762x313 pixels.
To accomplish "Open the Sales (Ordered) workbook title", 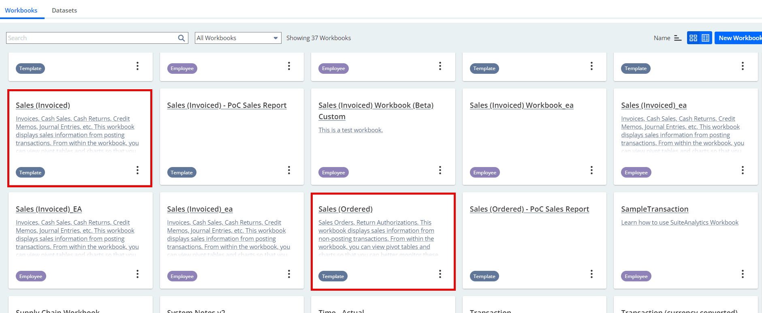I will click(x=346, y=209).
